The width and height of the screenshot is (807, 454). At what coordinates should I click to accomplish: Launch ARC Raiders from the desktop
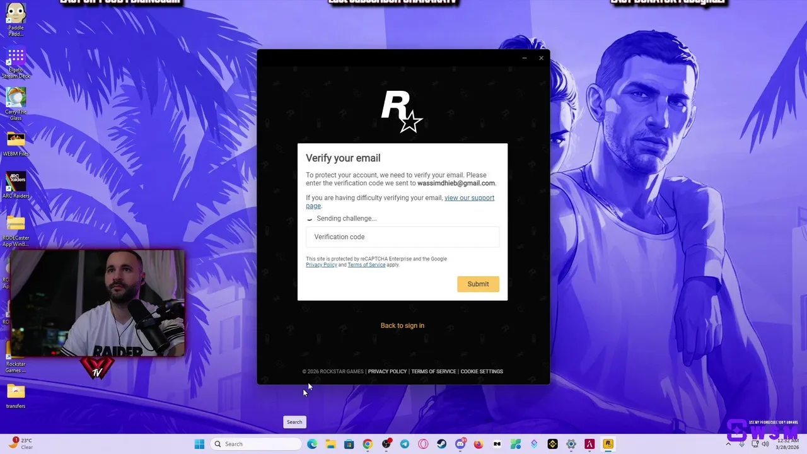click(16, 185)
